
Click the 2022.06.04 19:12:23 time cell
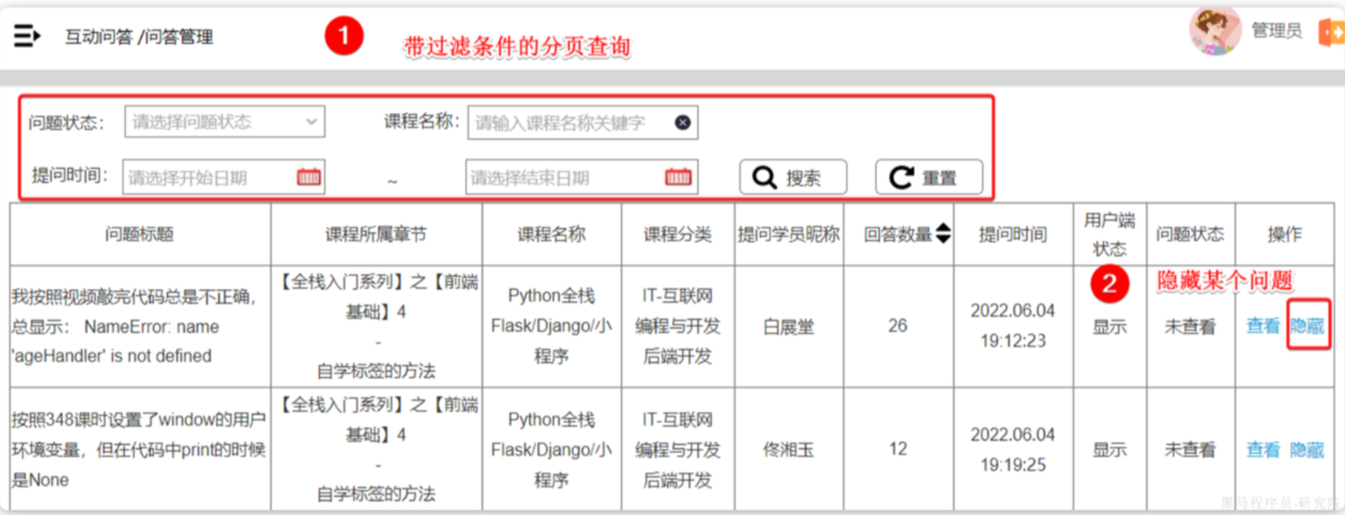(1013, 326)
